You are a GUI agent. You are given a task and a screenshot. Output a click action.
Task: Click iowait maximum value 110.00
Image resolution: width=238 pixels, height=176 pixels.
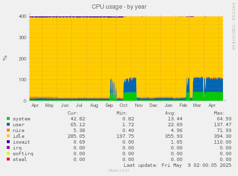222,142
